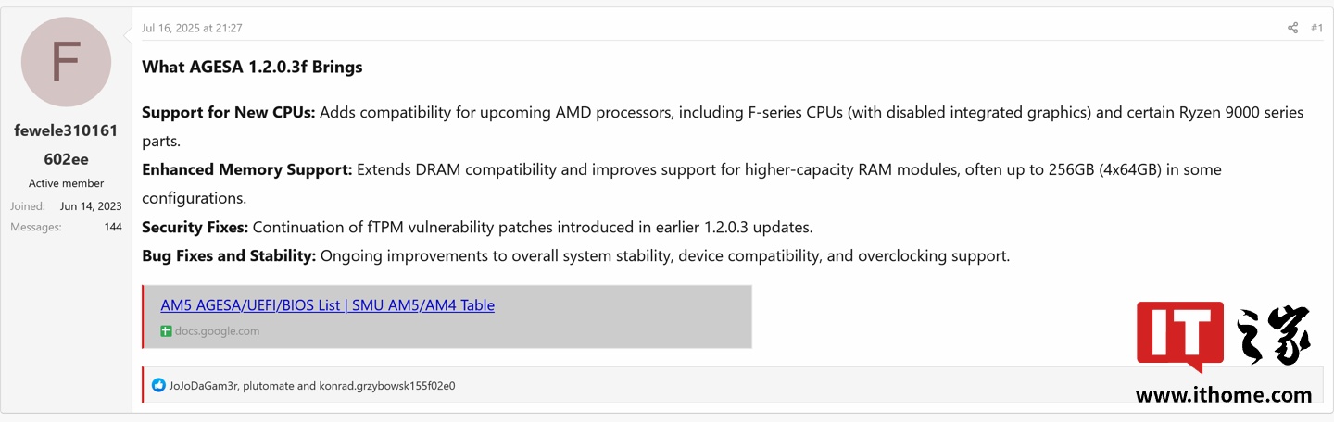Viewport: 1334px width, 422px height.
Task: Click the share post icon
Action: point(1292,28)
